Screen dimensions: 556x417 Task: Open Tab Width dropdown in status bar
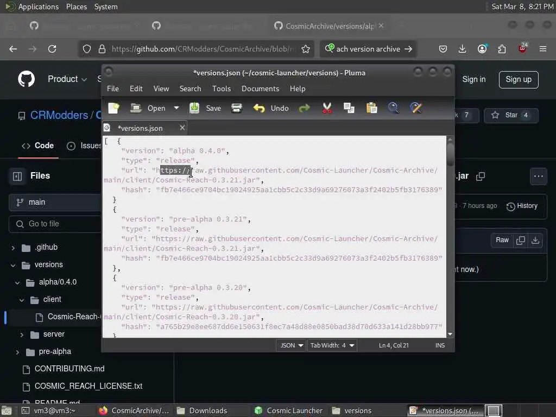pyautogui.click(x=332, y=345)
